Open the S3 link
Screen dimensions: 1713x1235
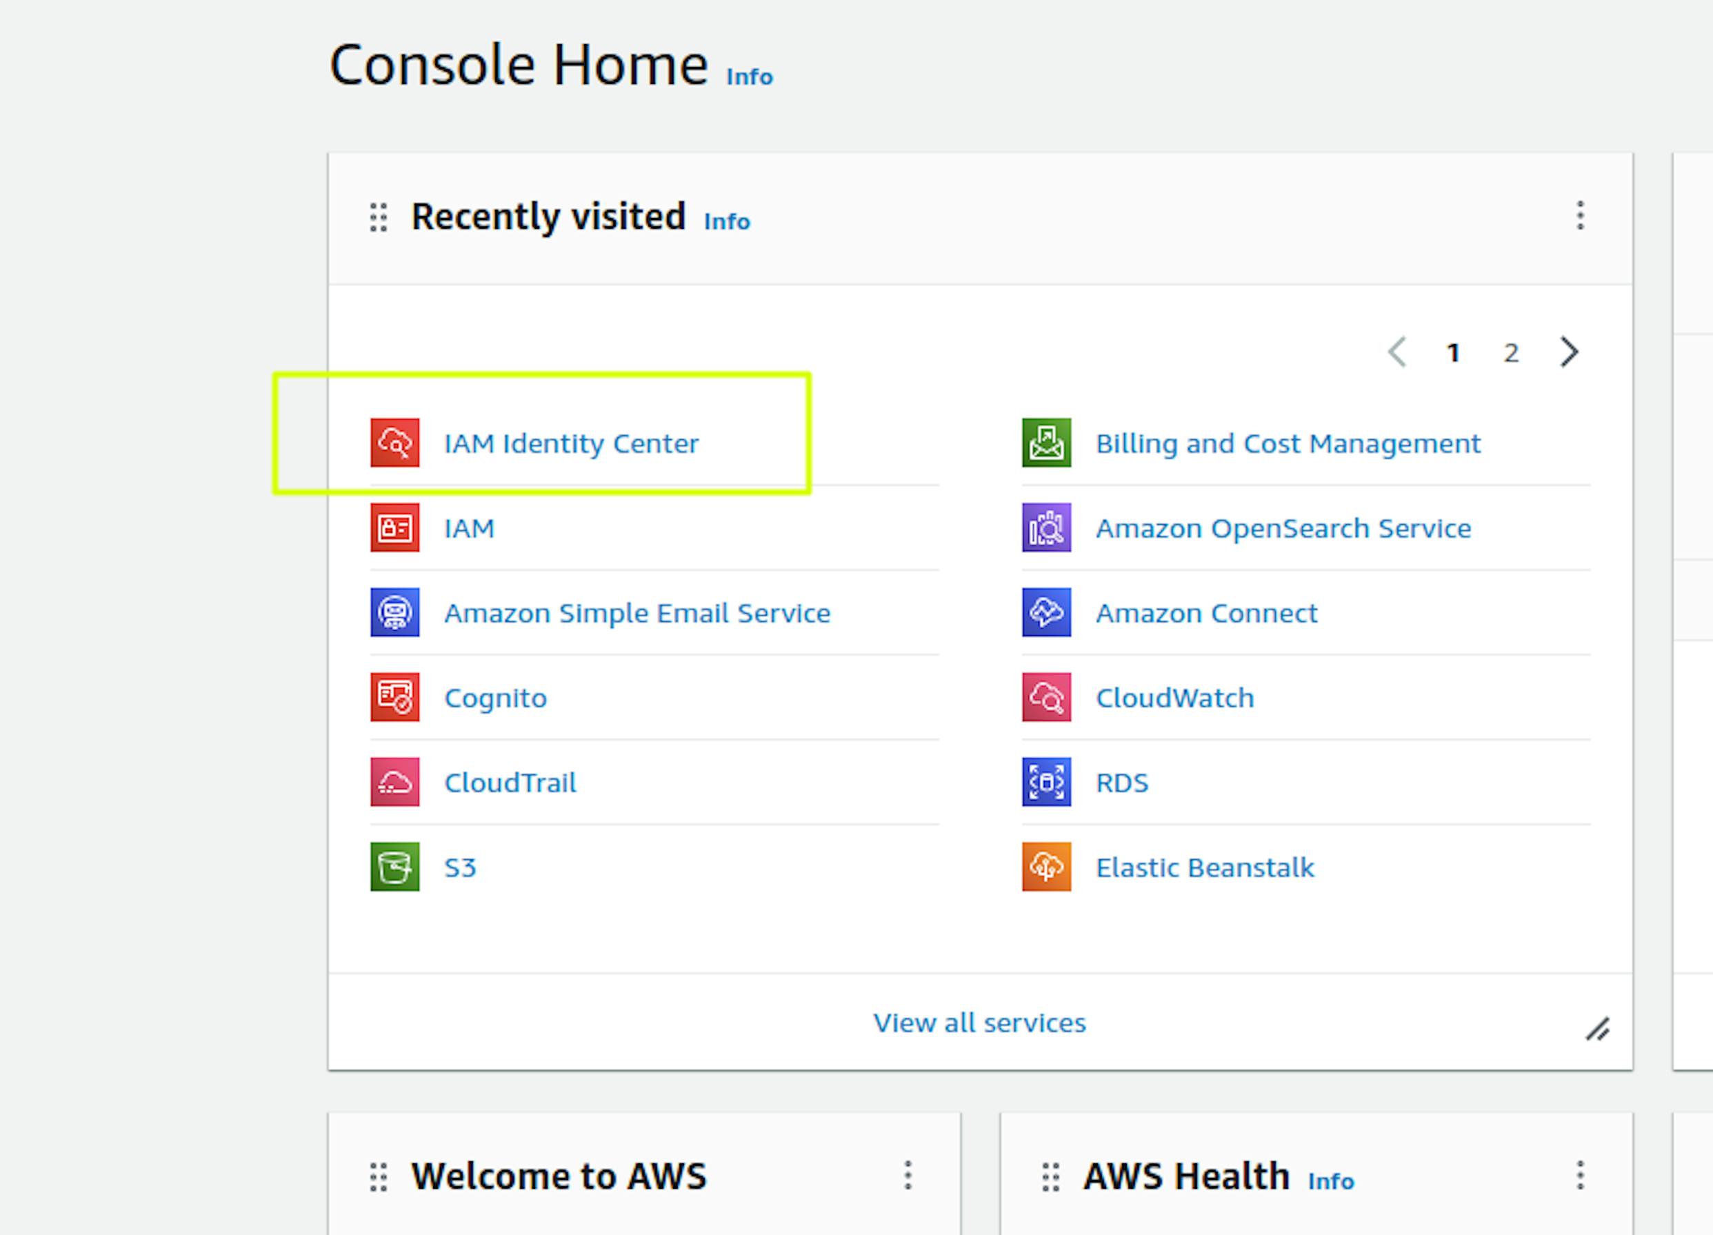(460, 867)
